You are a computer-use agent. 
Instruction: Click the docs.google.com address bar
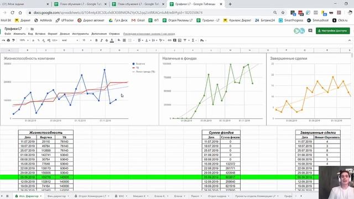(118, 13)
